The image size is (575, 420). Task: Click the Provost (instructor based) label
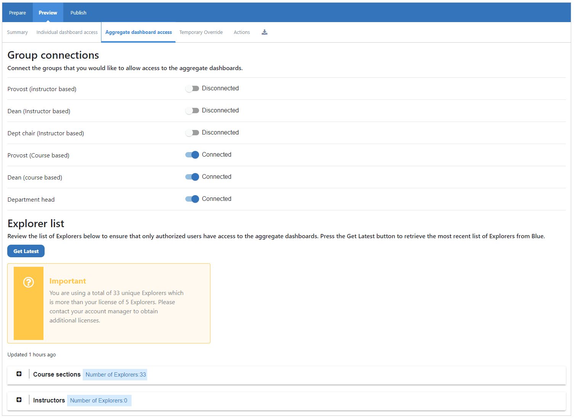pyautogui.click(x=42, y=89)
